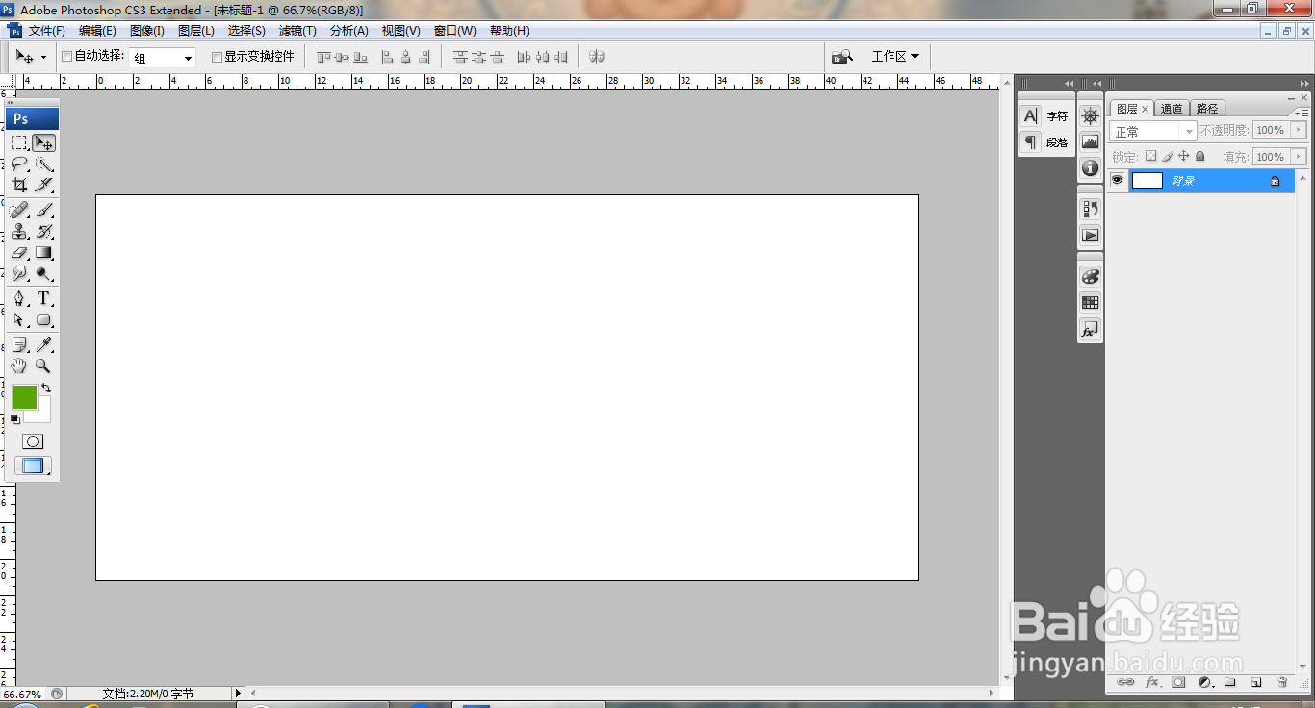Toggle lock all padlock icon
Viewport: 1315px width, 708px height.
pyautogui.click(x=1200, y=156)
